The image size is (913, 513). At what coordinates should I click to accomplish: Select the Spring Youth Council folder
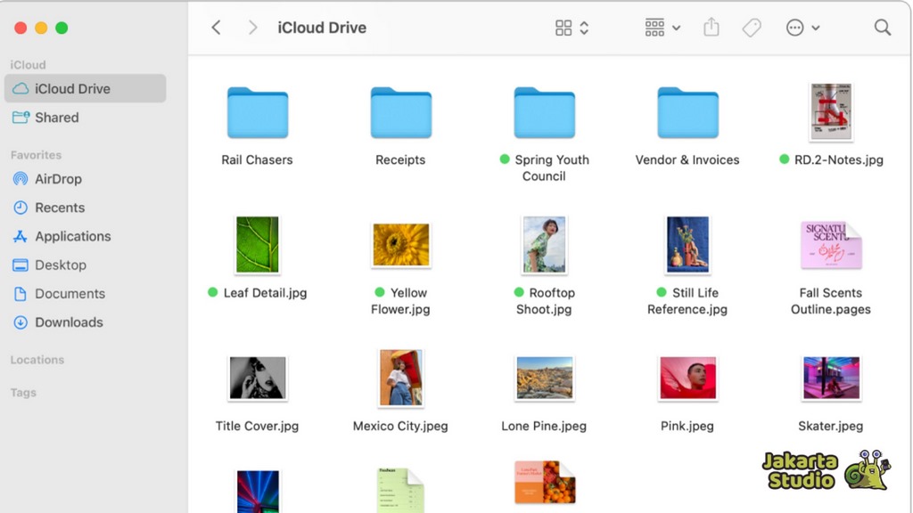click(544, 113)
